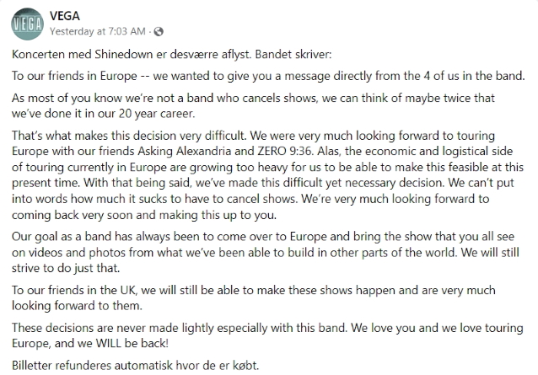Click the paragraph starting "To our friends in Europe"
The image size is (538, 375).
click(x=270, y=76)
